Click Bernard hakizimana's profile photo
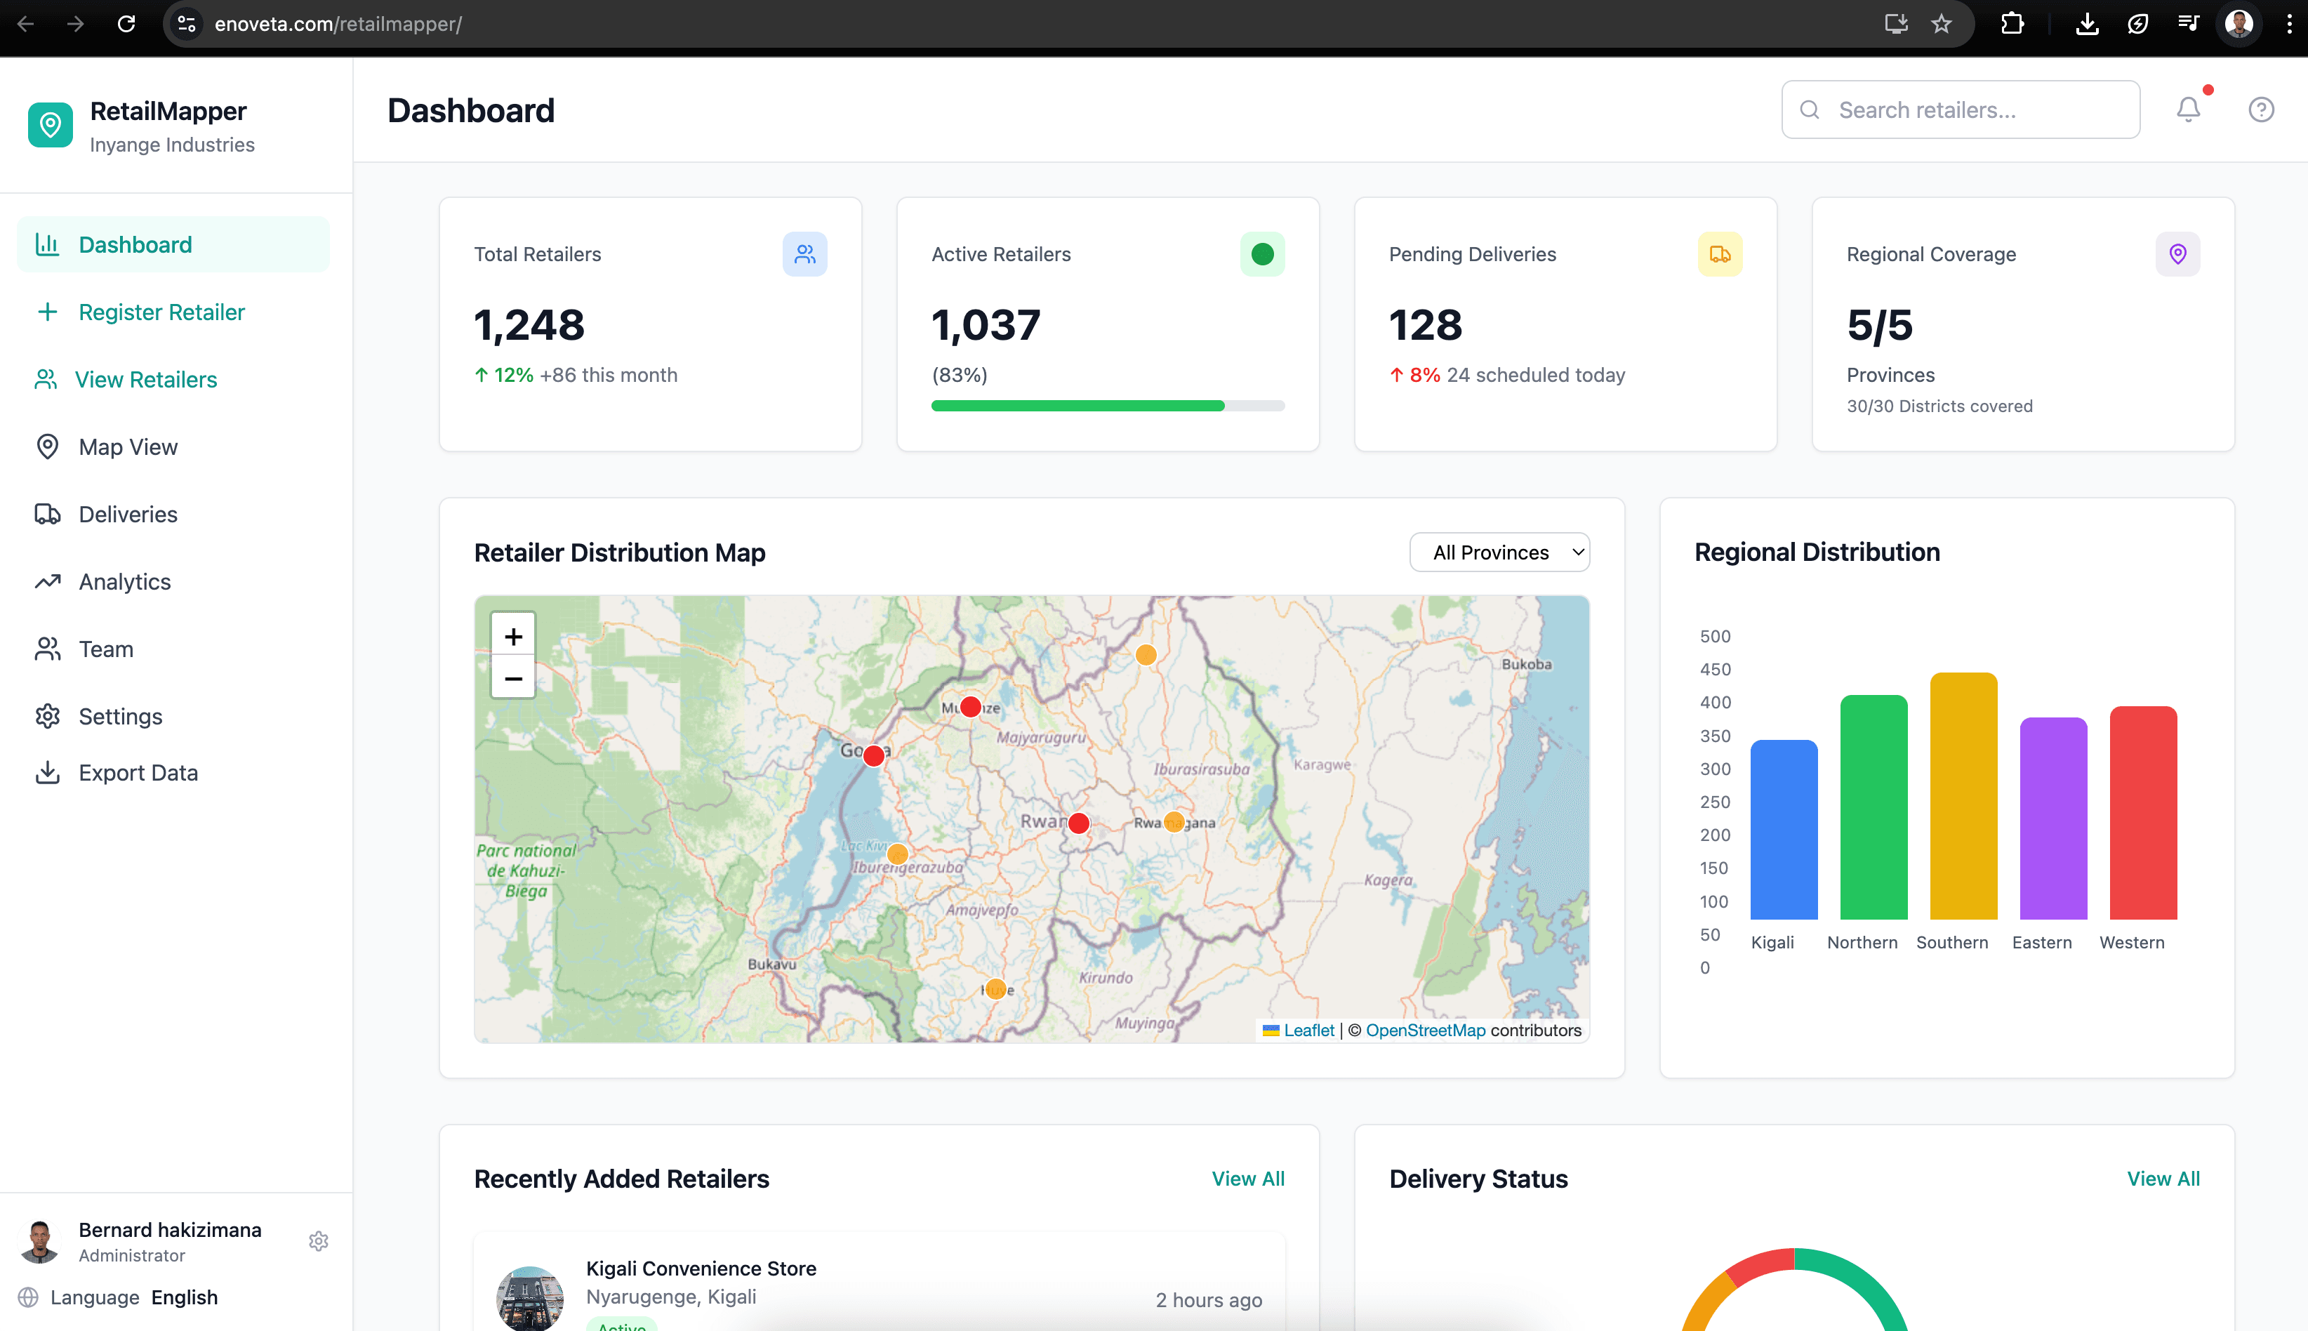This screenshot has height=1331, width=2308. coord(39,1241)
